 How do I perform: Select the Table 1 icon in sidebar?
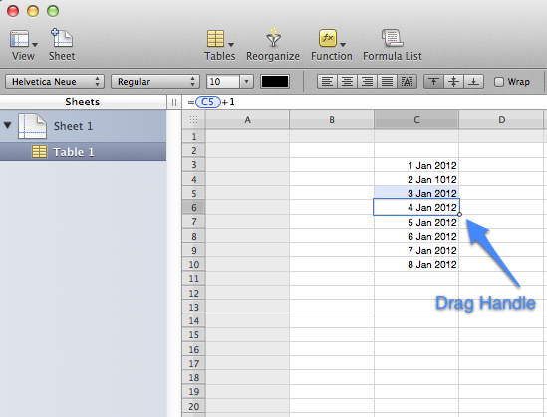click(x=39, y=152)
